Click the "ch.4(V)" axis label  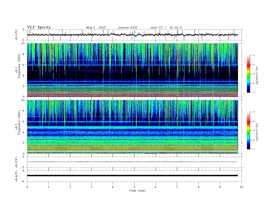click(x=16, y=176)
